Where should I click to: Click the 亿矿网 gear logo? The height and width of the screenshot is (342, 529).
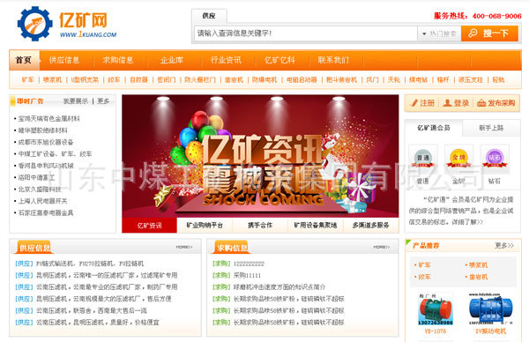pos(34,24)
